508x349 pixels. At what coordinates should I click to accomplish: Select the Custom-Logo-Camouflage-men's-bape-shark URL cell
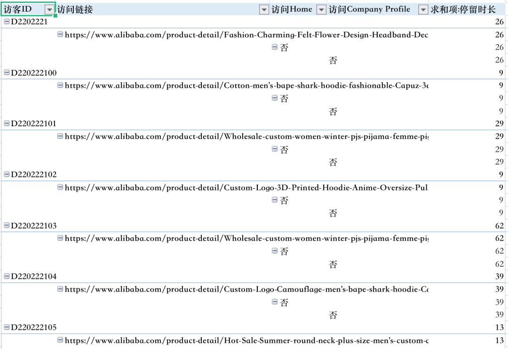click(x=246, y=289)
